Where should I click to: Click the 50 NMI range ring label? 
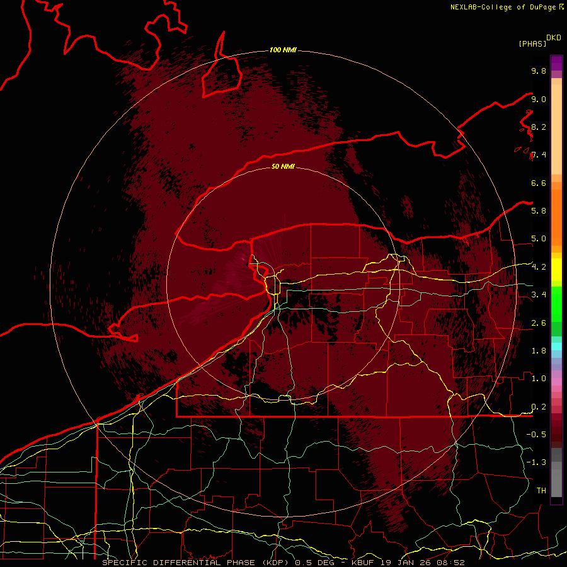tap(283, 167)
